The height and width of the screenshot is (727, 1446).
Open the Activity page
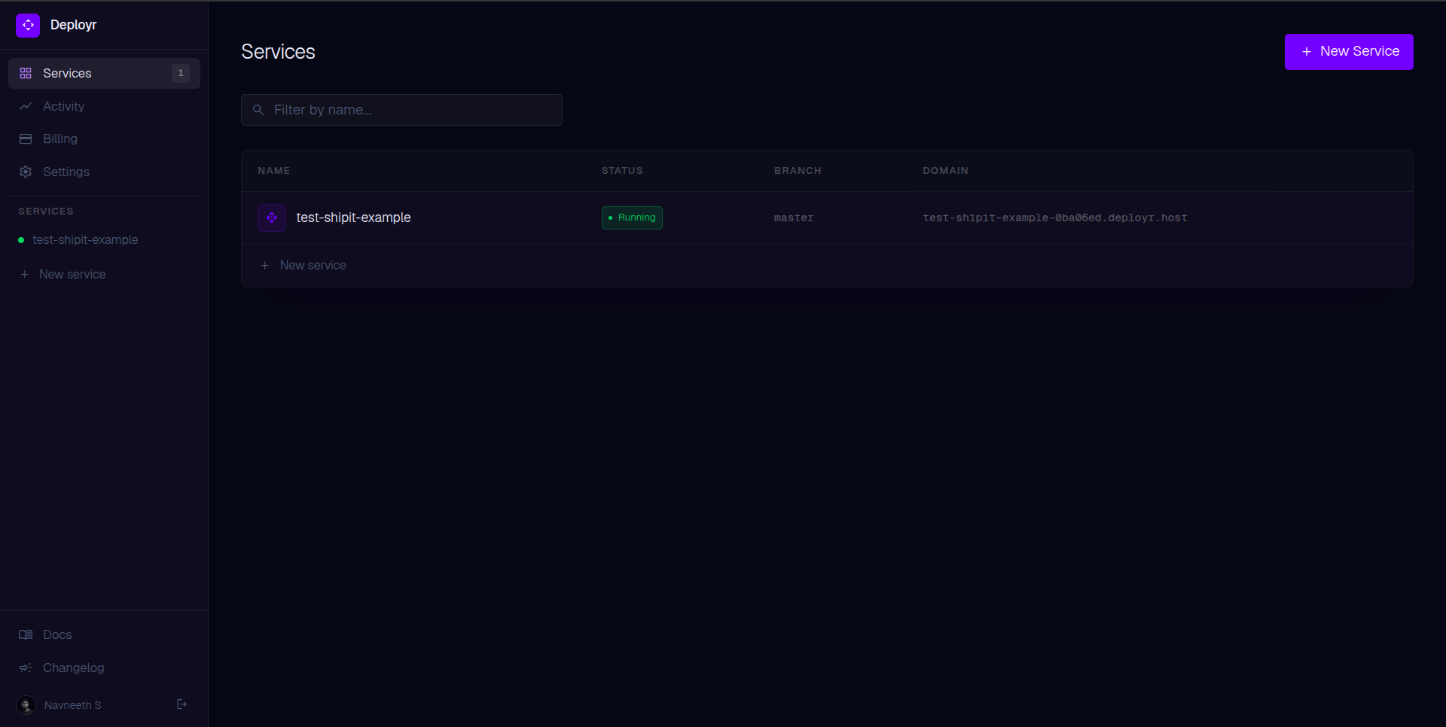pos(104,106)
